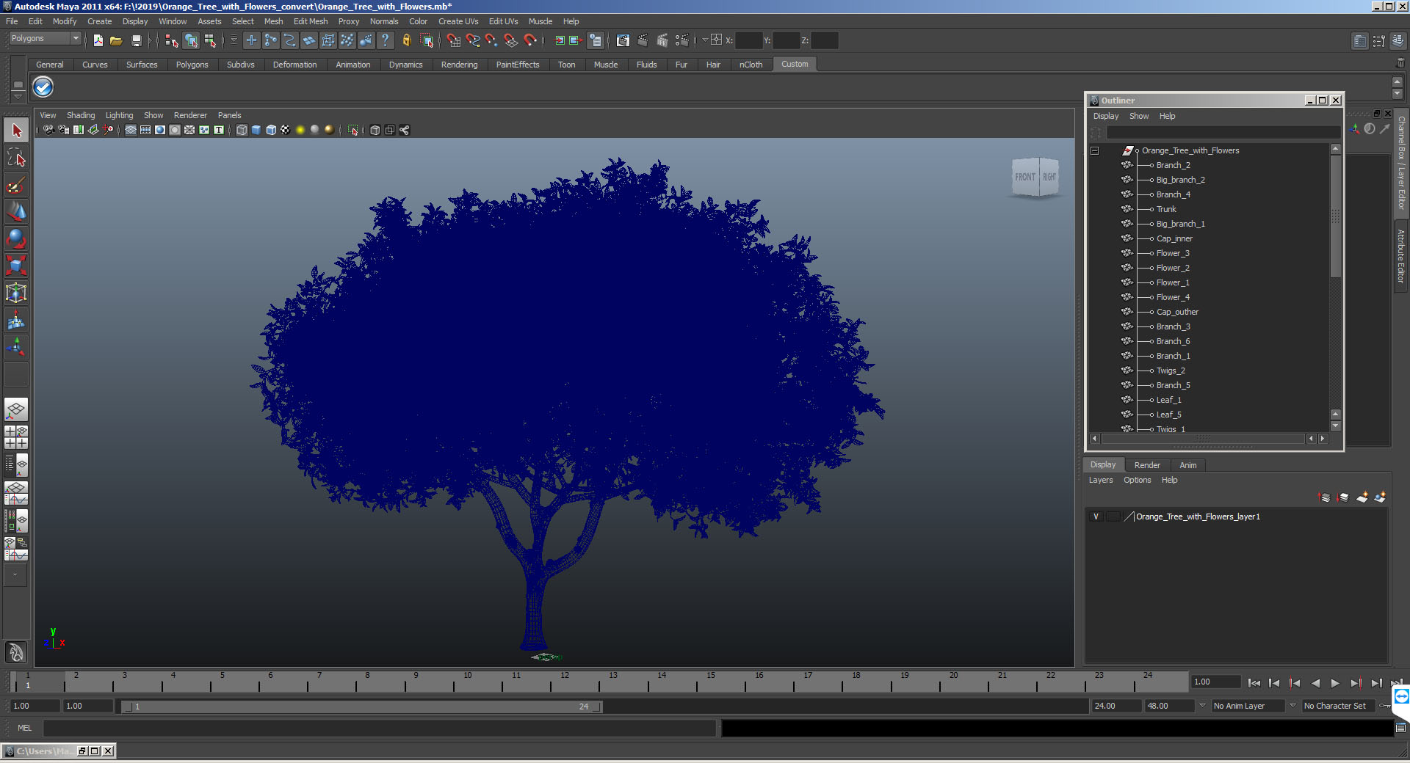Select Flower_3 in the Outliner
Viewport: 1410px width, 763px height.
tap(1173, 253)
